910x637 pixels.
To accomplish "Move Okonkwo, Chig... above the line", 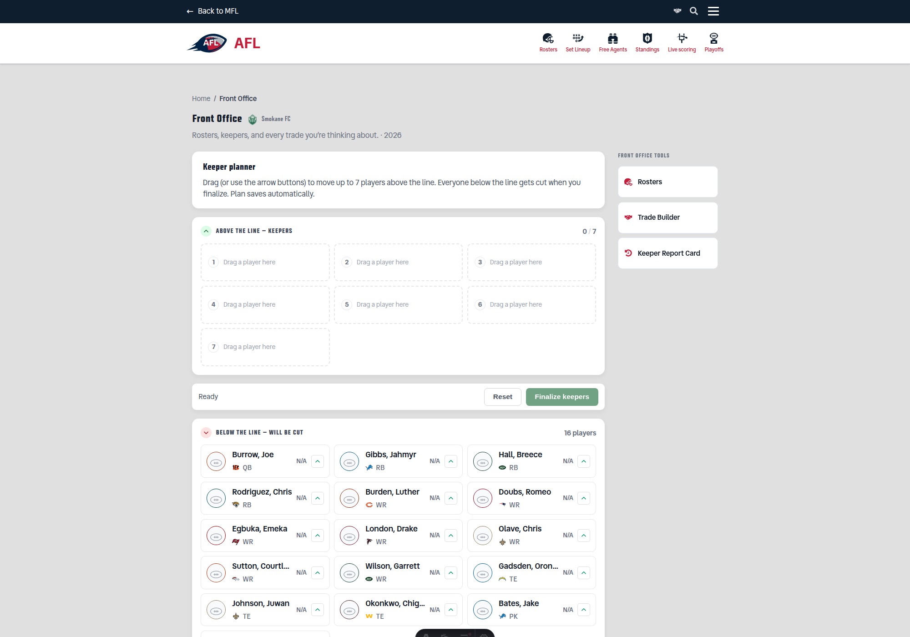I will 451,610.
